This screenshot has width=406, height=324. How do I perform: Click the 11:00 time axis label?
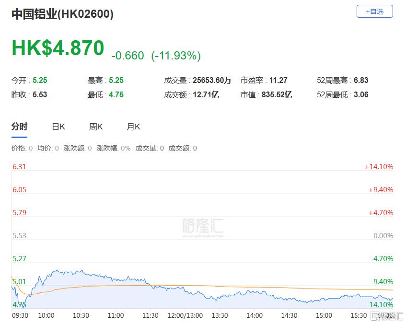click(116, 315)
